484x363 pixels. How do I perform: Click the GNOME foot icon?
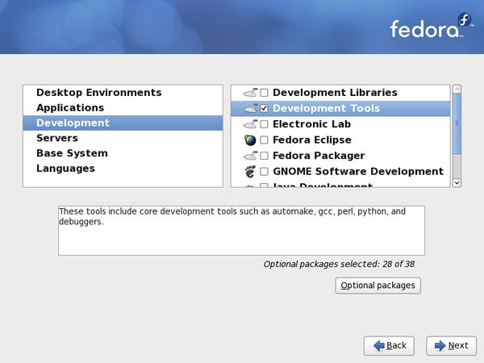point(250,171)
